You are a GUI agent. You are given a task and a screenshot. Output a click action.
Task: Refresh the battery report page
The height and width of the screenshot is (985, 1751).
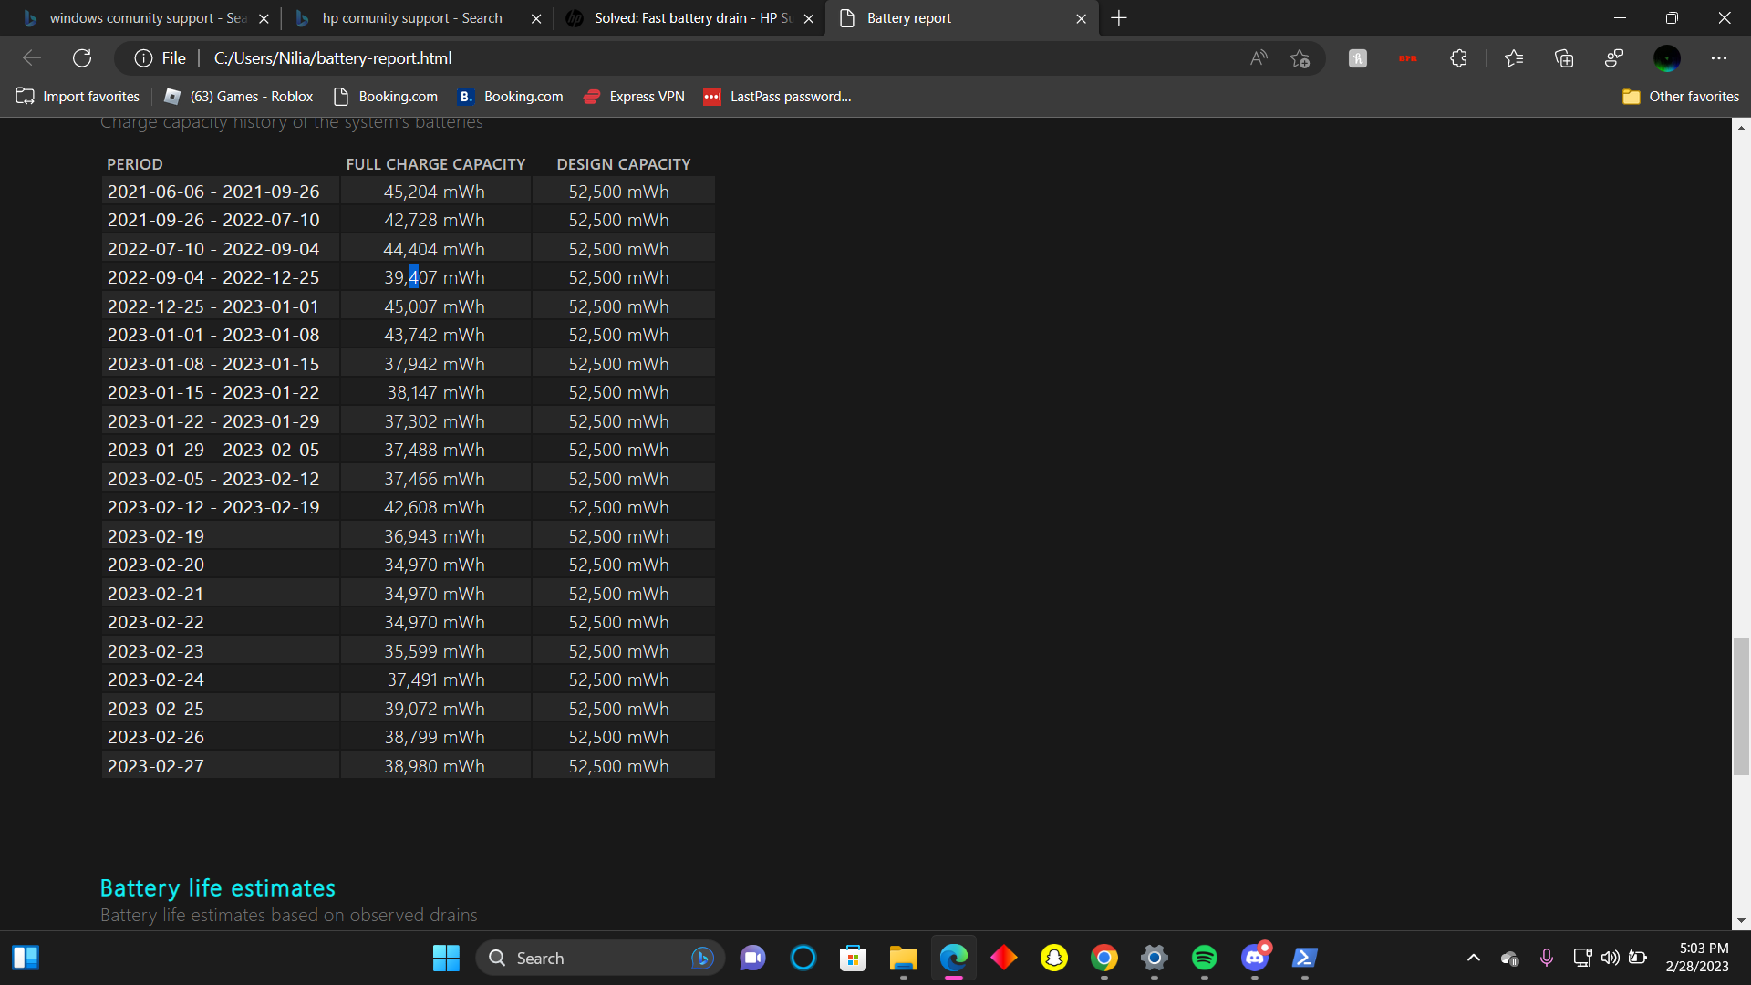click(x=82, y=57)
